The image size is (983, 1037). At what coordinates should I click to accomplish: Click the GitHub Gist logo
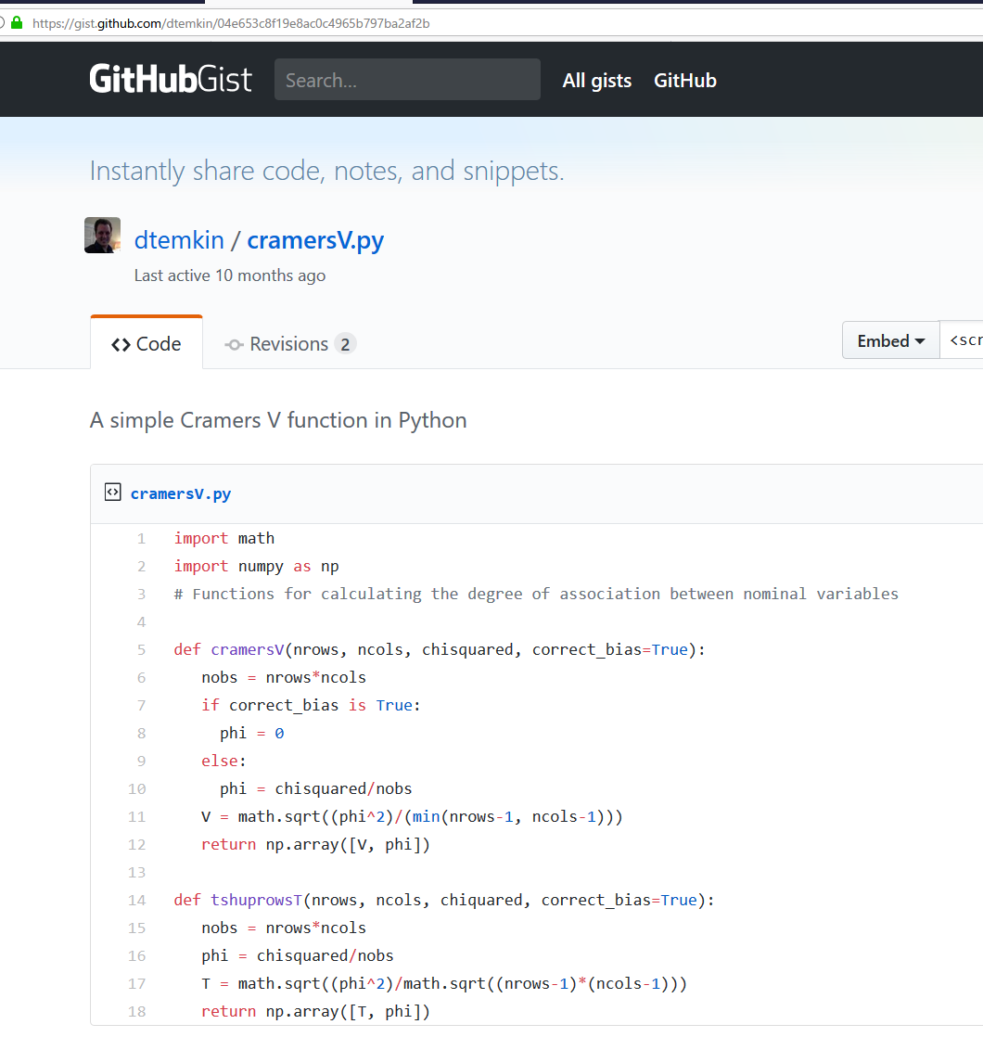click(x=171, y=80)
